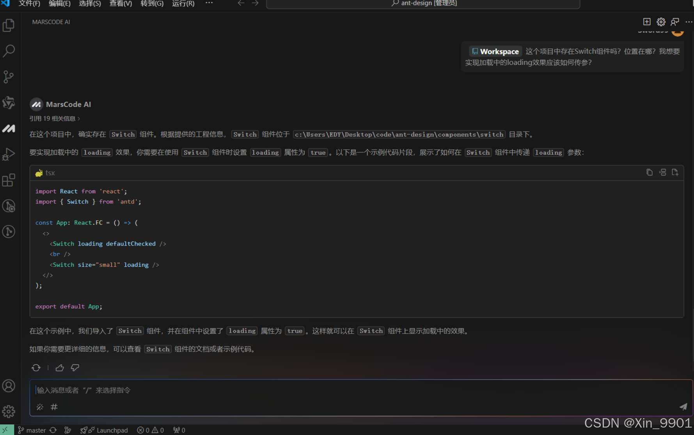Open the 运行(R) menu
Viewport: 694px width, 435px height.
click(x=183, y=4)
